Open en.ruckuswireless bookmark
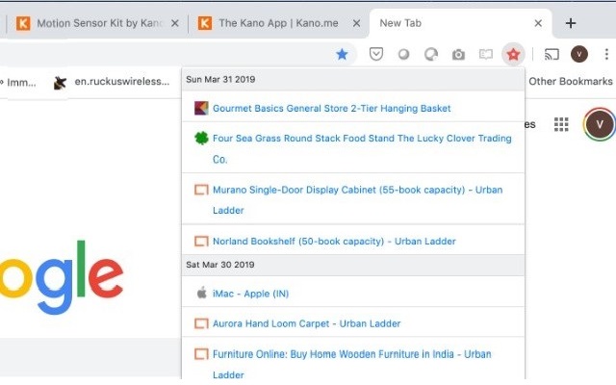This screenshot has height=385, width=616. coord(112,82)
